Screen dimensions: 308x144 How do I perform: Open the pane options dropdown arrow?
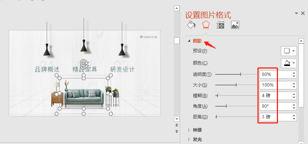(296, 13)
